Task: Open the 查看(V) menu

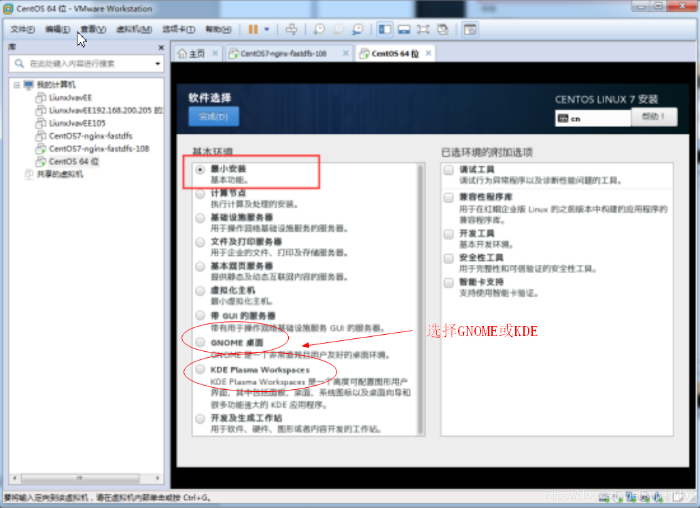Action: click(x=93, y=30)
